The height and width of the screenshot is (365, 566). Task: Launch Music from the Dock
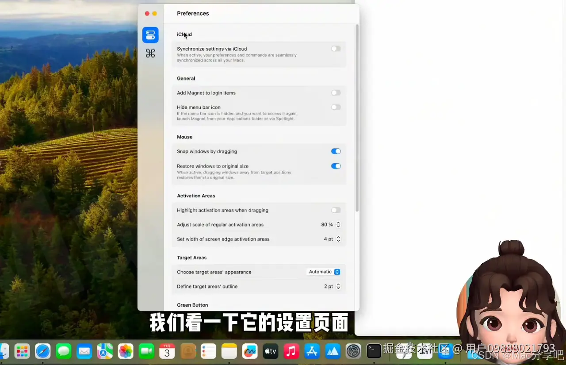tap(291, 352)
